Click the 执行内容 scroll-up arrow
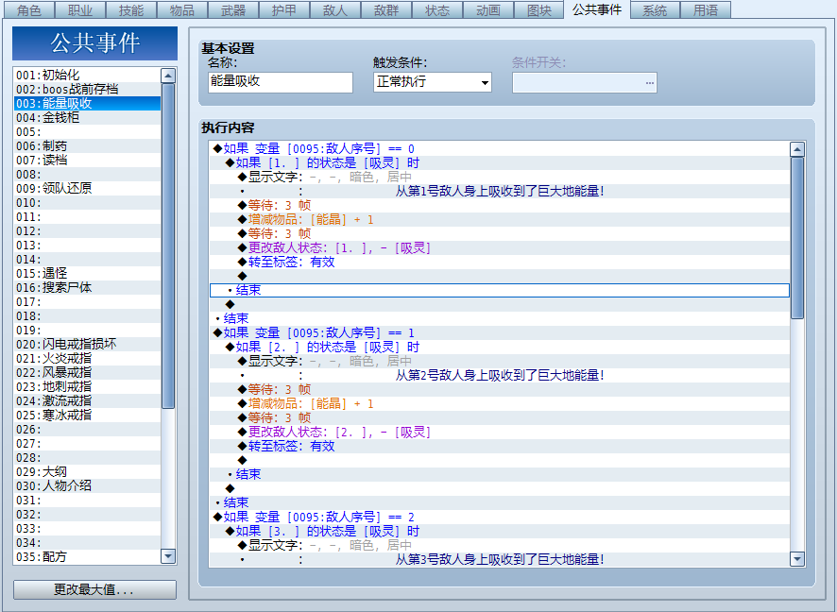This screenshot has height=612, width=837. coord(797,149)
